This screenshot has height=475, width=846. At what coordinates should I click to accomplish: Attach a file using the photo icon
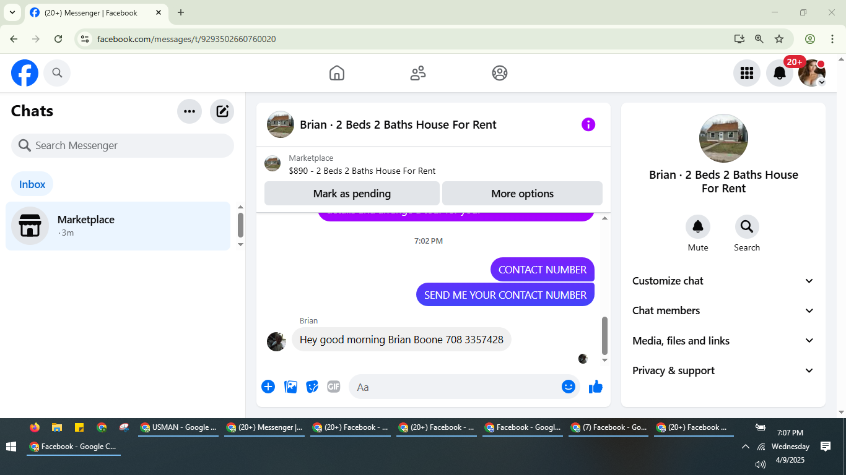coord(290,387)
